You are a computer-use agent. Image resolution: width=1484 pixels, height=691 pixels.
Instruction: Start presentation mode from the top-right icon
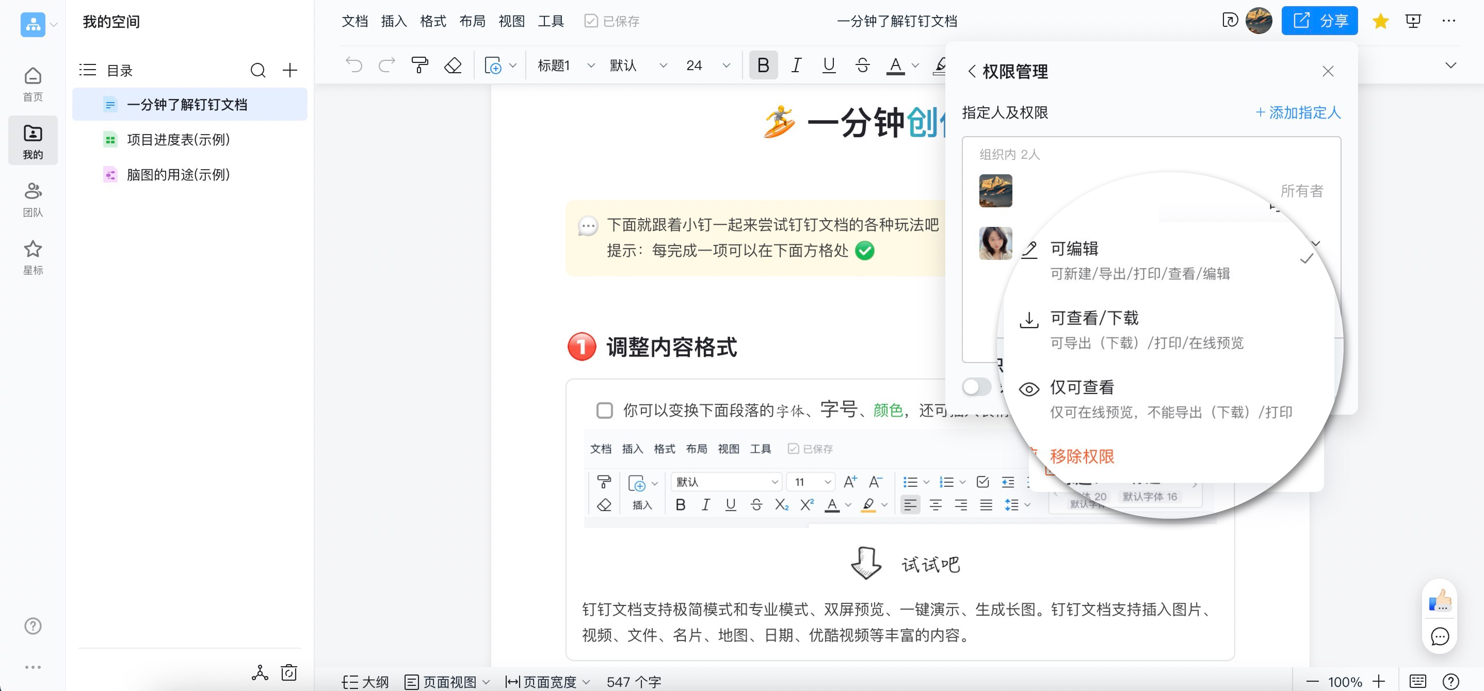[1413, 21]
